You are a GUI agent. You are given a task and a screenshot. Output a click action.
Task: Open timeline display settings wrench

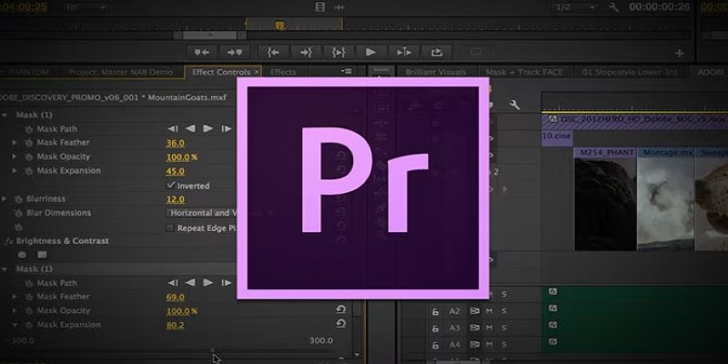pos(514,105)
